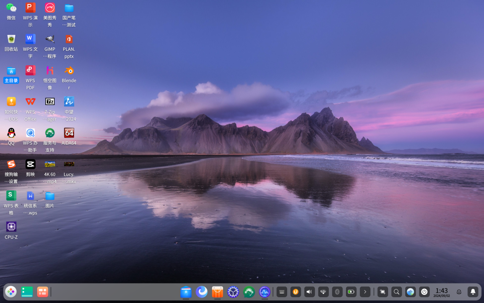
Task: Expand the dock tray chevron arrow
Action: (x=365, y=292)
